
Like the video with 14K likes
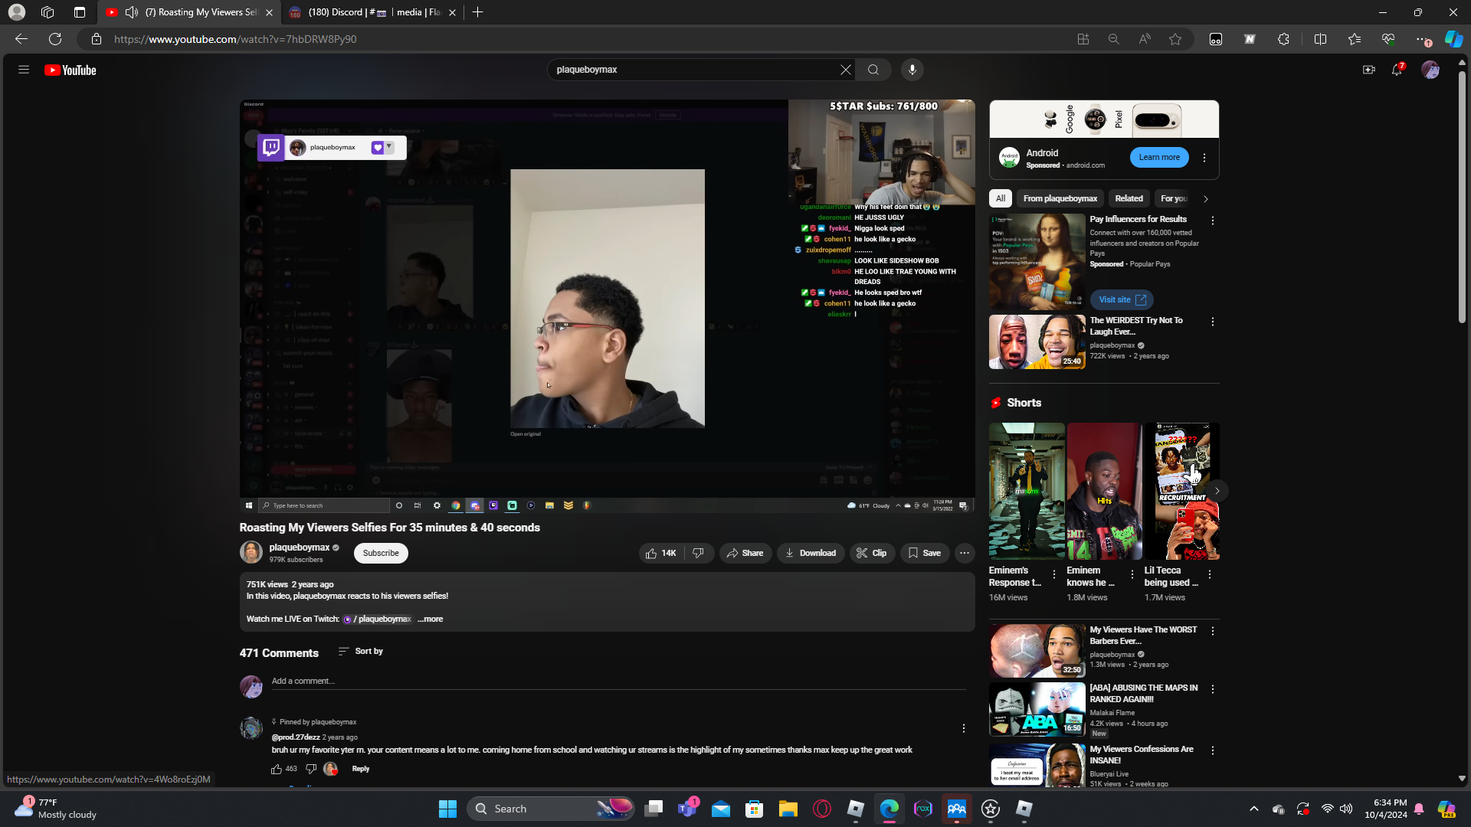coord(661,553)
